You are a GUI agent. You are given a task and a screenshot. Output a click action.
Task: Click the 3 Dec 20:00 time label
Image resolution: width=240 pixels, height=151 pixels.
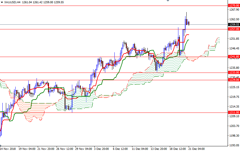coord(102,149)
